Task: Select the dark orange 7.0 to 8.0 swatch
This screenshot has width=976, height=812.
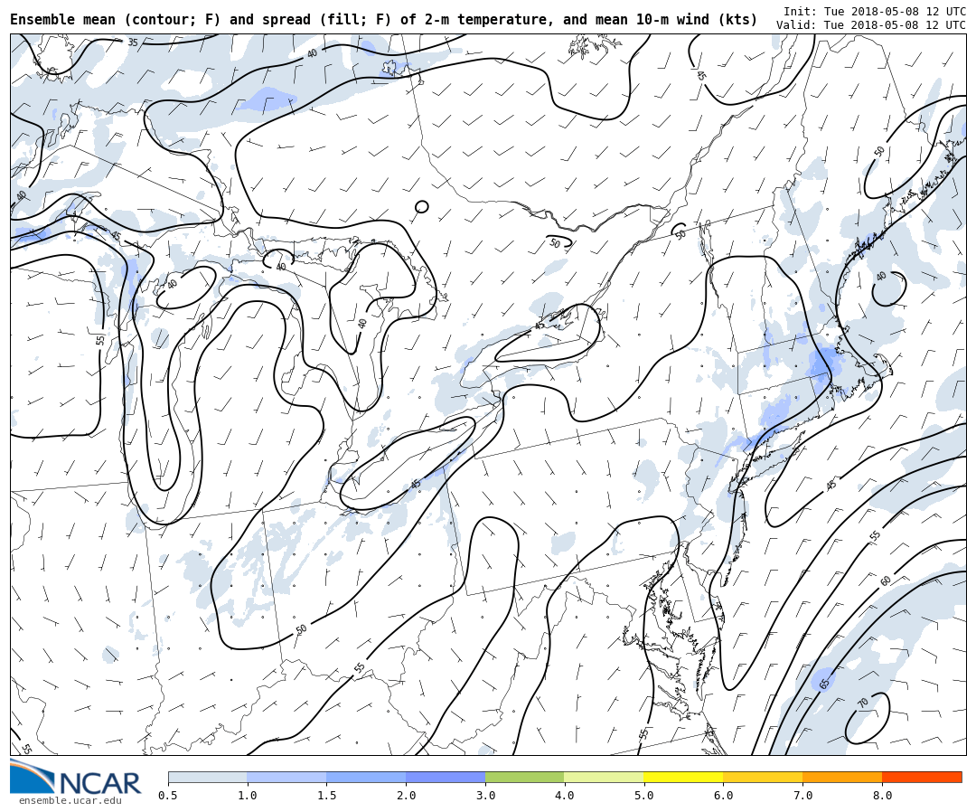Action: pyautogui.click(x=842, y=777)
